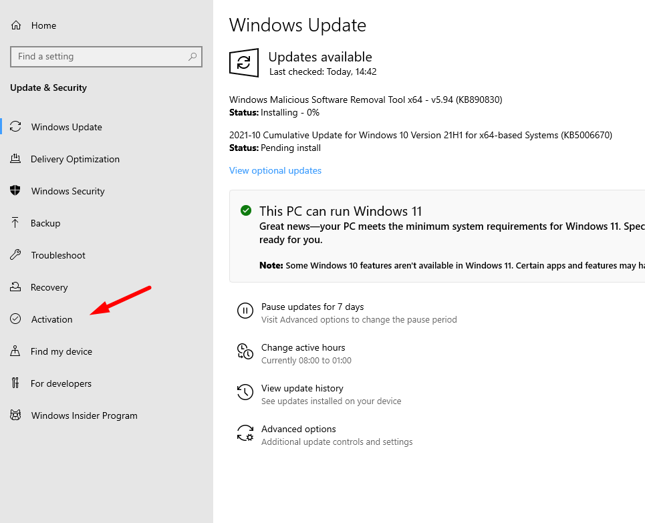Pause updates for 7 days
Viewport: 645px width, 523px height.
click(313, 307)
